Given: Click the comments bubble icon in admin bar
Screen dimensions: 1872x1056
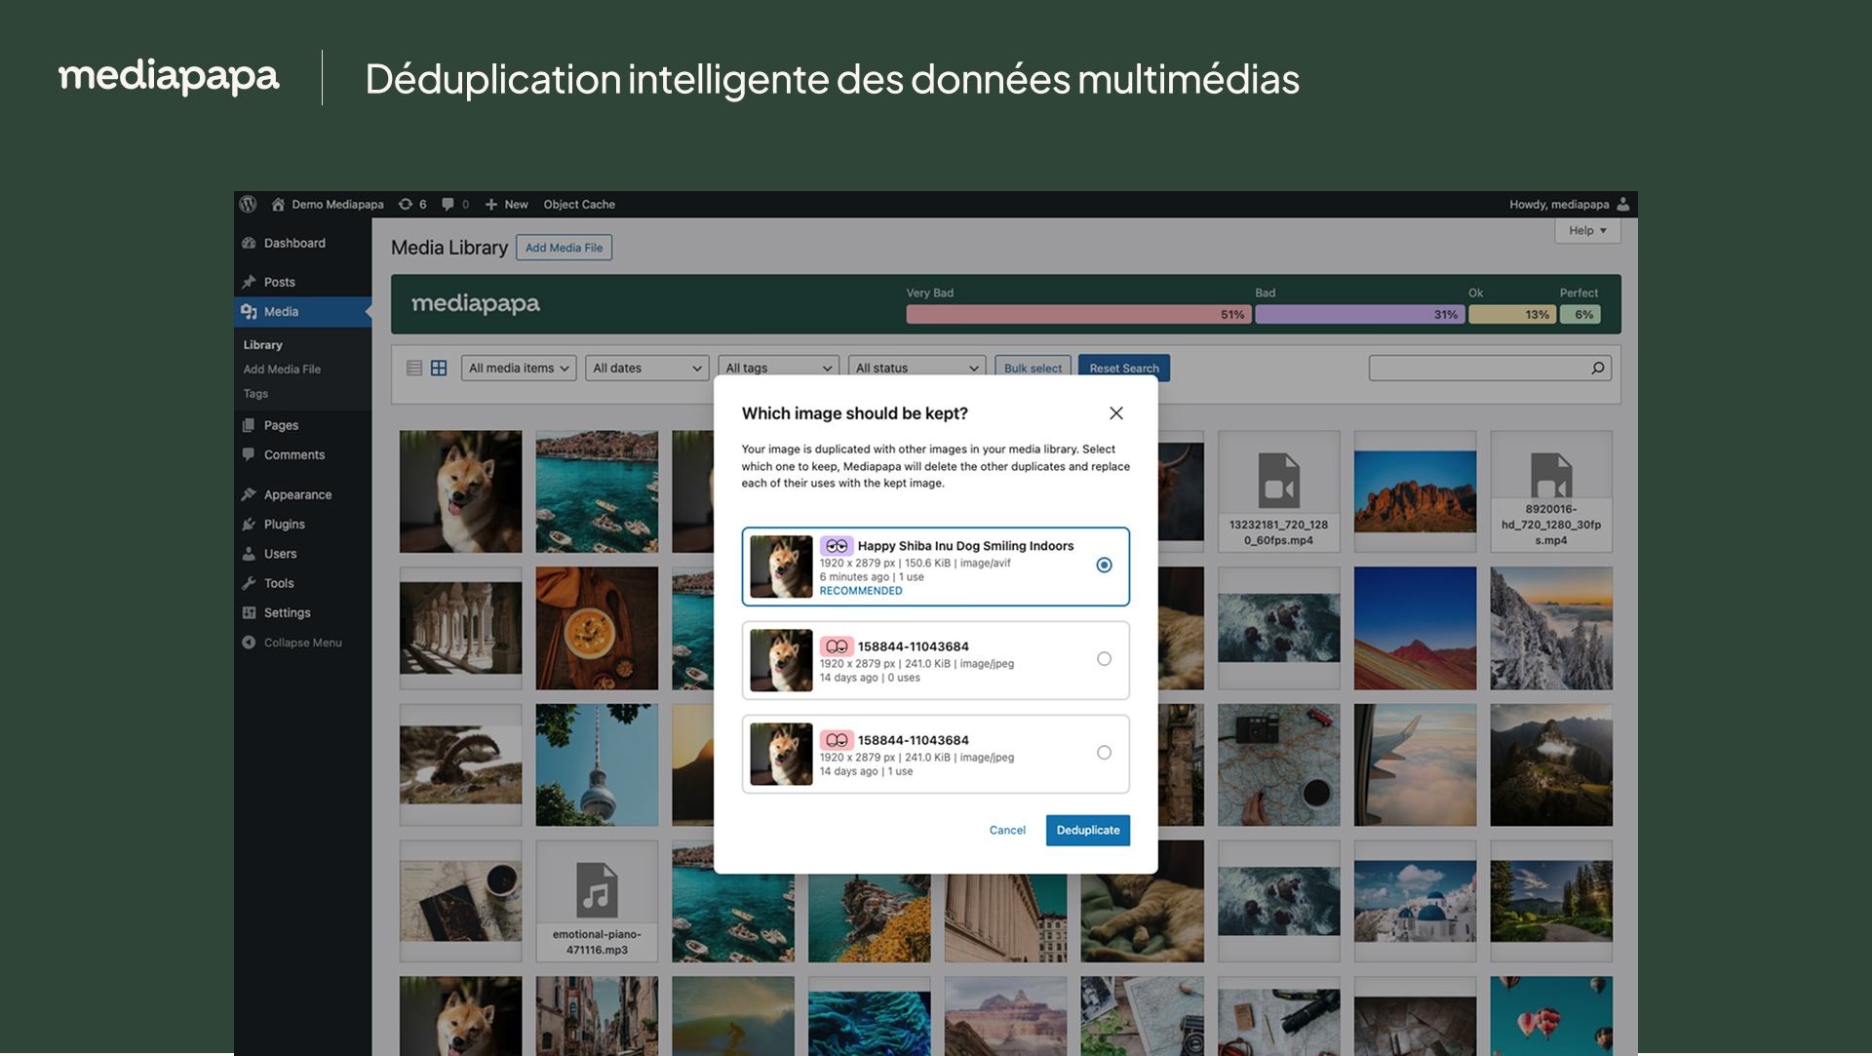Looking at the screenshot, I should [449, 204].
